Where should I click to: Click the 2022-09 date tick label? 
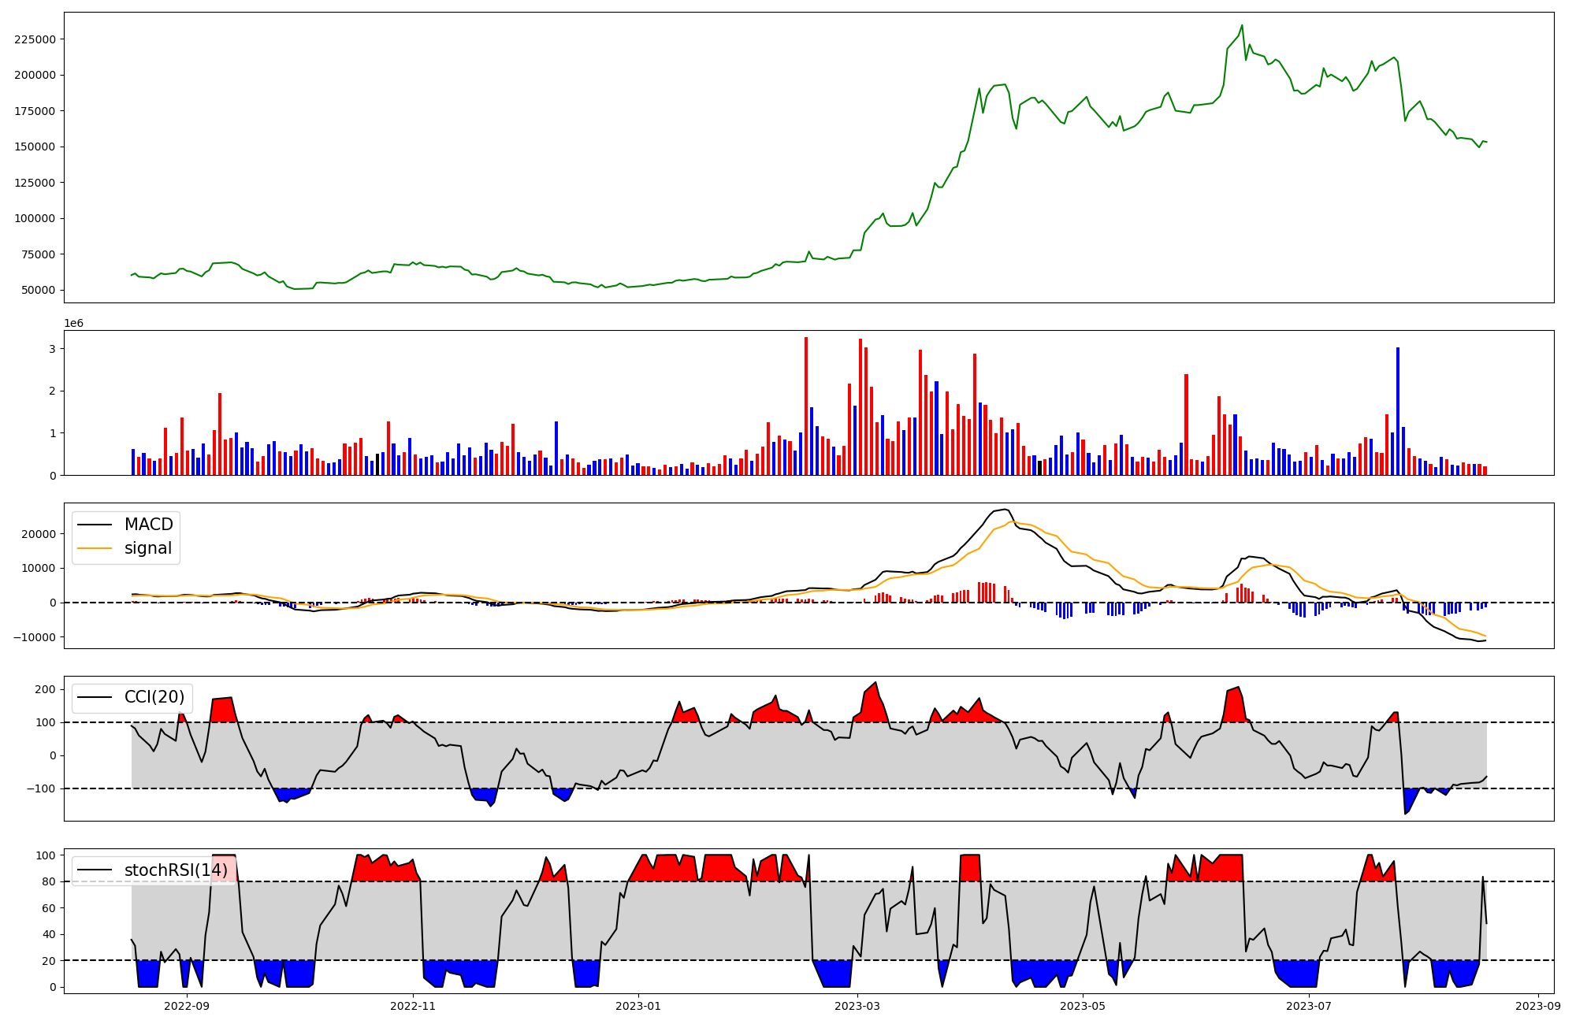188,1006
